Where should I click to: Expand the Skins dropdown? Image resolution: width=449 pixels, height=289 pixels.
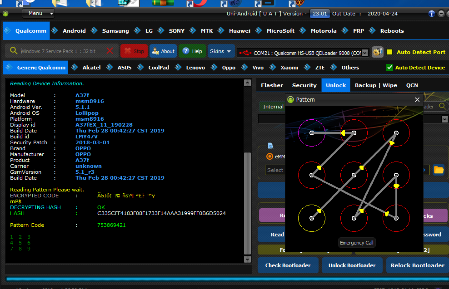221,51
